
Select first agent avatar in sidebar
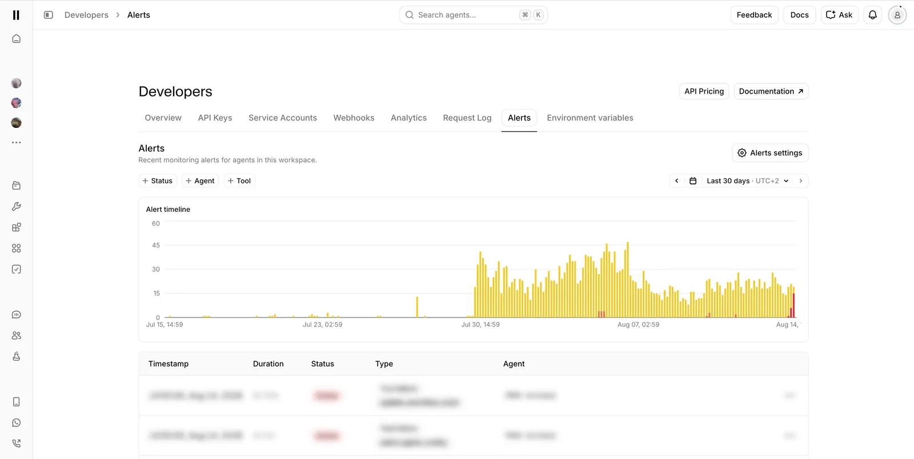point(17,83)
